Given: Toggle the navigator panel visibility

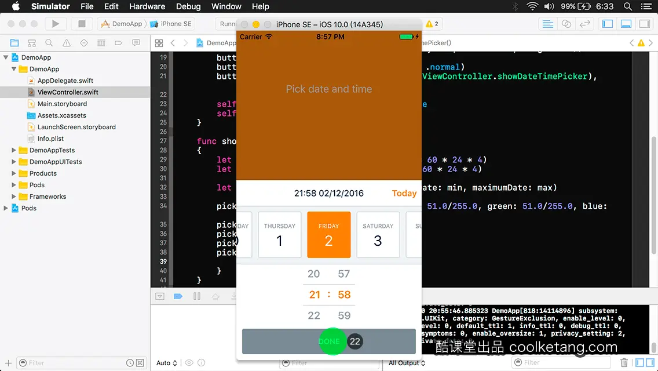Looking at the screenshot, I should pyautogui.click(x=608, y=24).
